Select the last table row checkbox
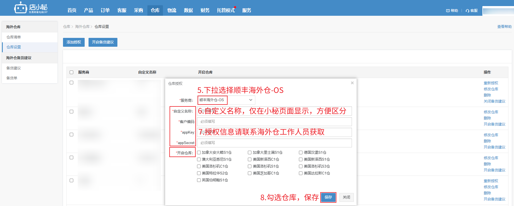 71,180
